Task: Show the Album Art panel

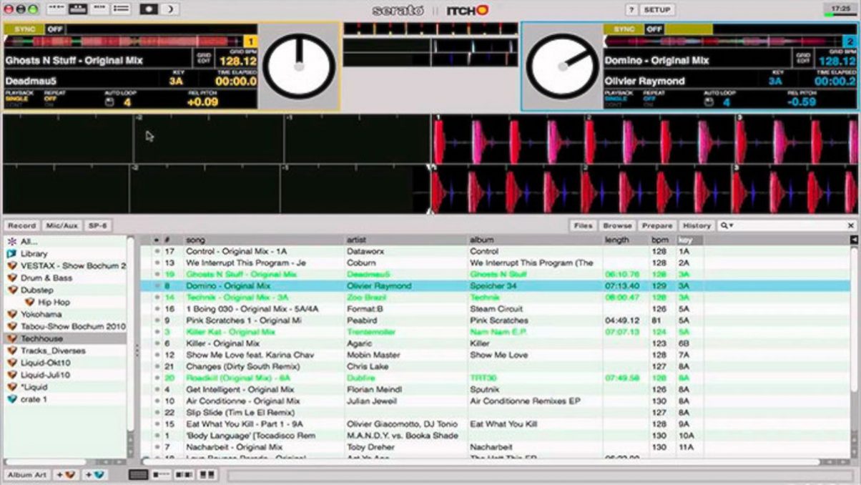Action: click(x=27, y=474)
